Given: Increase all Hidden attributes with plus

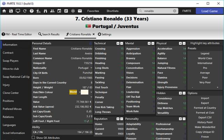Looking at the screenshot, I should coord(180,93).
